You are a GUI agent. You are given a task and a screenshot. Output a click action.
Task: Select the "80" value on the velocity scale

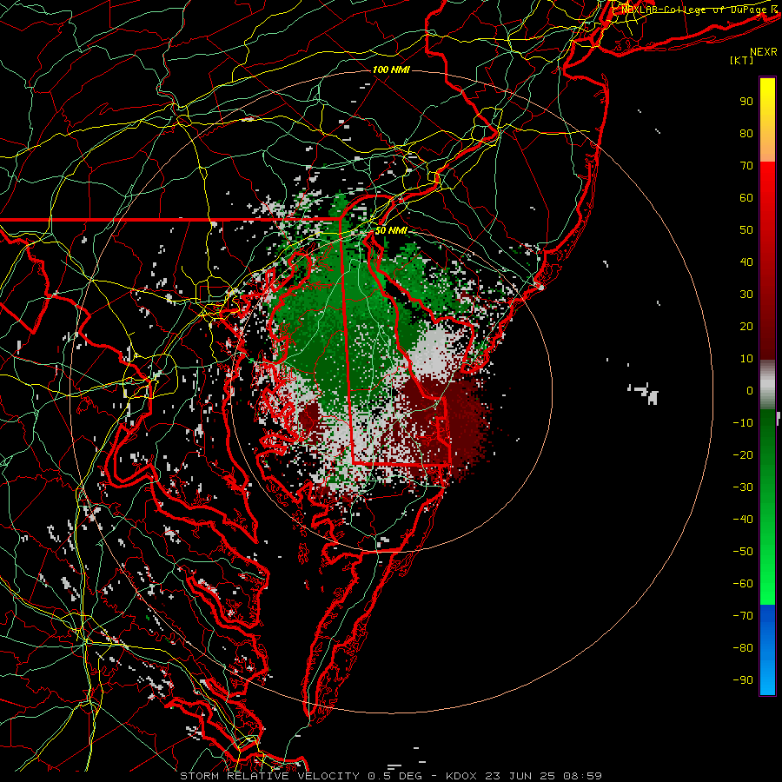pos(746,134)
